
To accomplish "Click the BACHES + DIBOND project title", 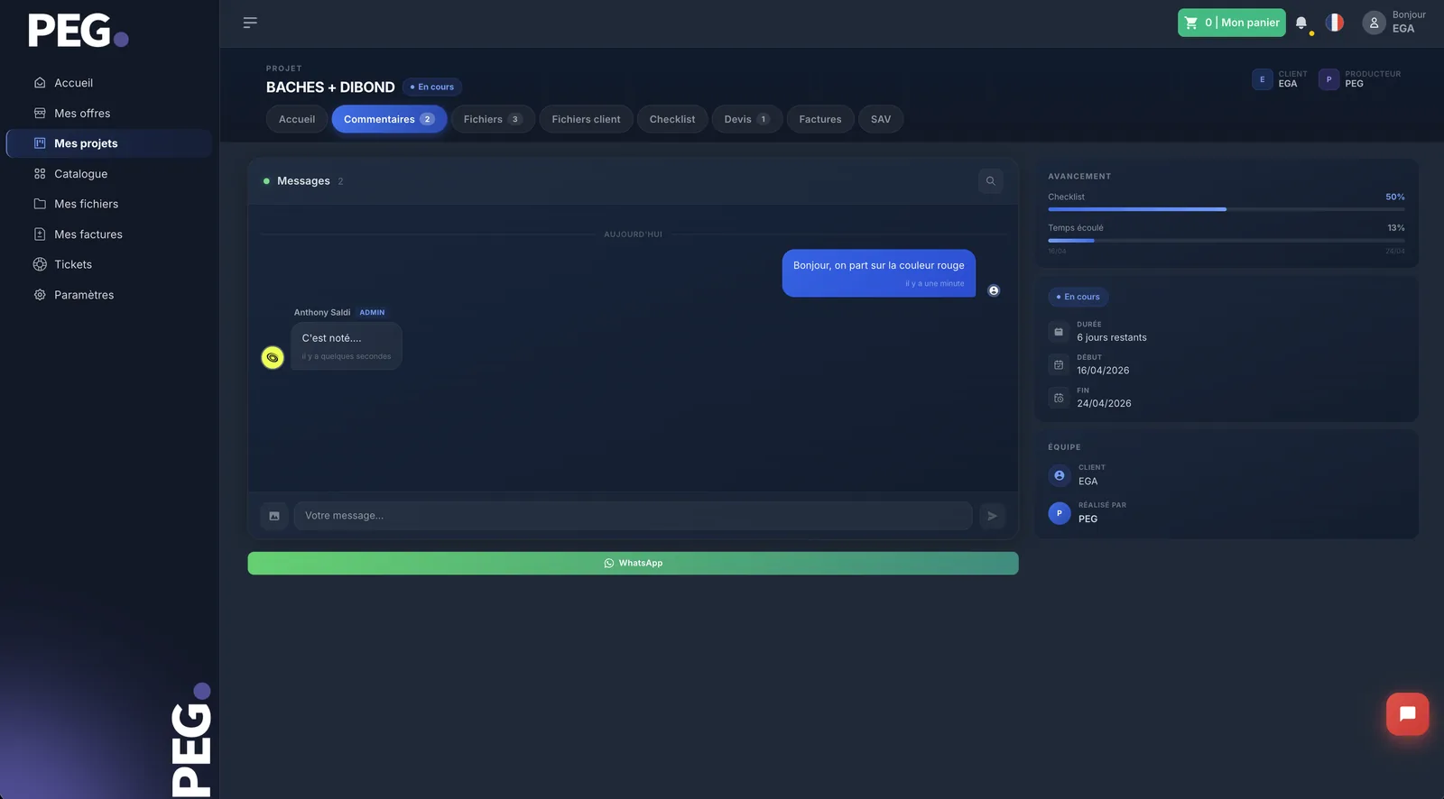I will 330,87.
